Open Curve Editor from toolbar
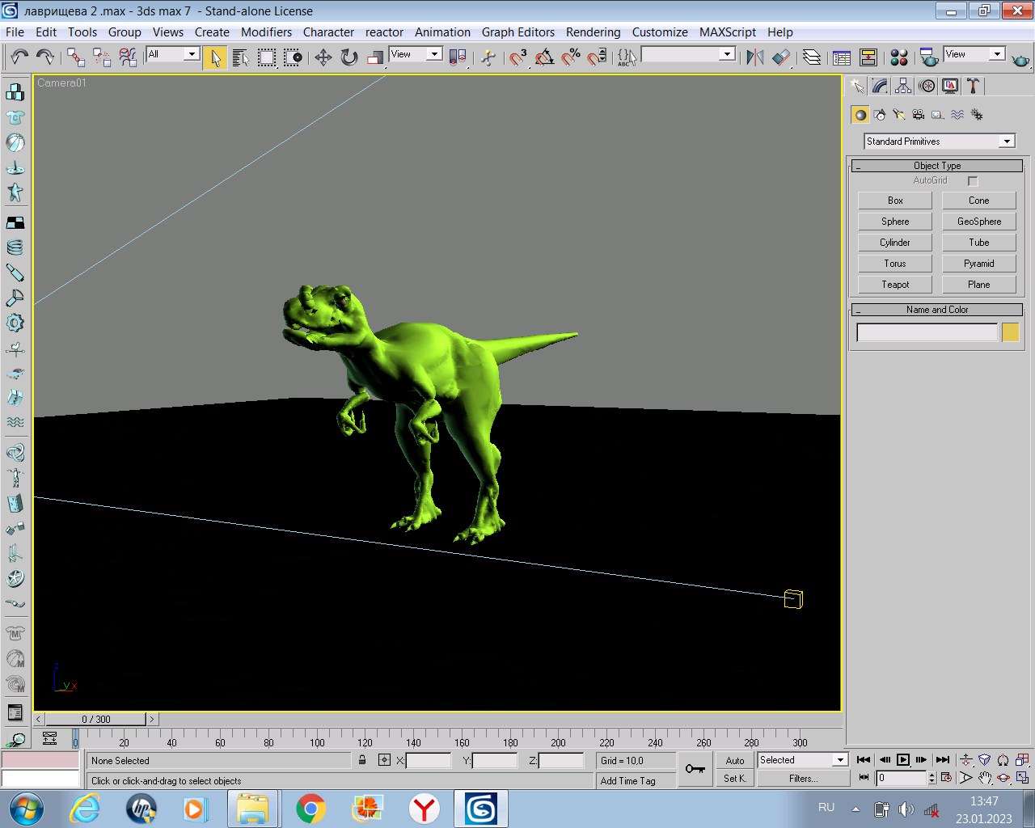1035x828 pixels. pos(842,57)
